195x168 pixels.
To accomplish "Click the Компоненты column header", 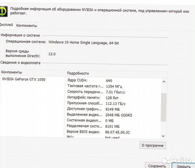I will coord(11,72).
